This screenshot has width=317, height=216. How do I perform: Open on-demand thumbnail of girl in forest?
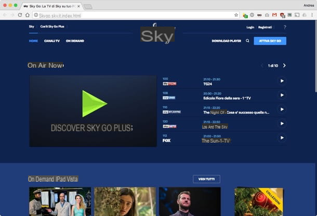pyautogui.click(x=125, y=201)
